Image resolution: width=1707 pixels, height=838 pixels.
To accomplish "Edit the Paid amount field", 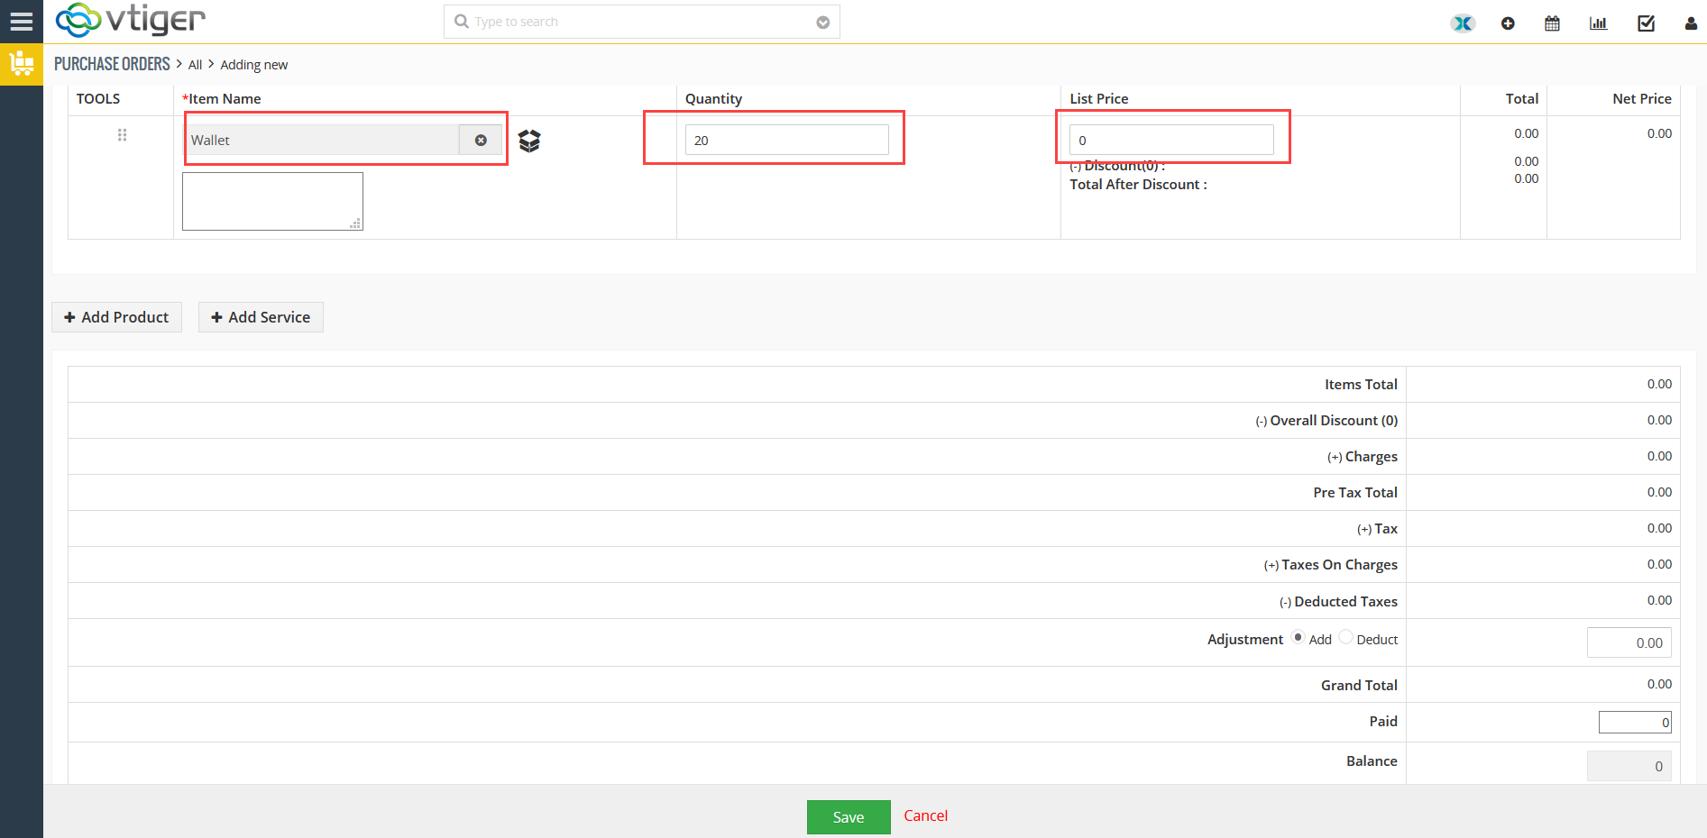I will tap(1635, 722).
